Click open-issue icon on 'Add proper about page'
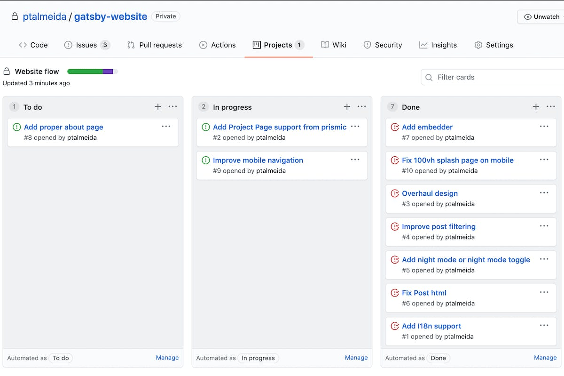This screenshot has width=564, height=376. pyautogui.click(x=17, y=127)
